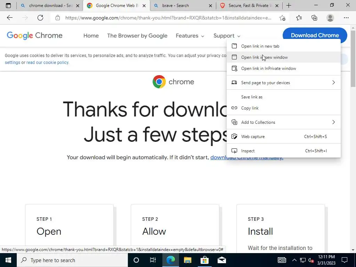Show hidden system tray icons

click(294, 260)
